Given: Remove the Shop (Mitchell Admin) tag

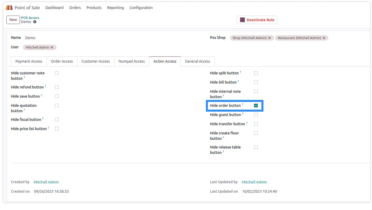Looking at the screenshot, I should point(269,38).
